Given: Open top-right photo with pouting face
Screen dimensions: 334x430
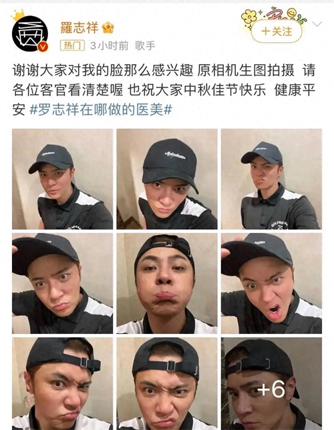Looking at the screenshot, I should click(x=271, y=179).
